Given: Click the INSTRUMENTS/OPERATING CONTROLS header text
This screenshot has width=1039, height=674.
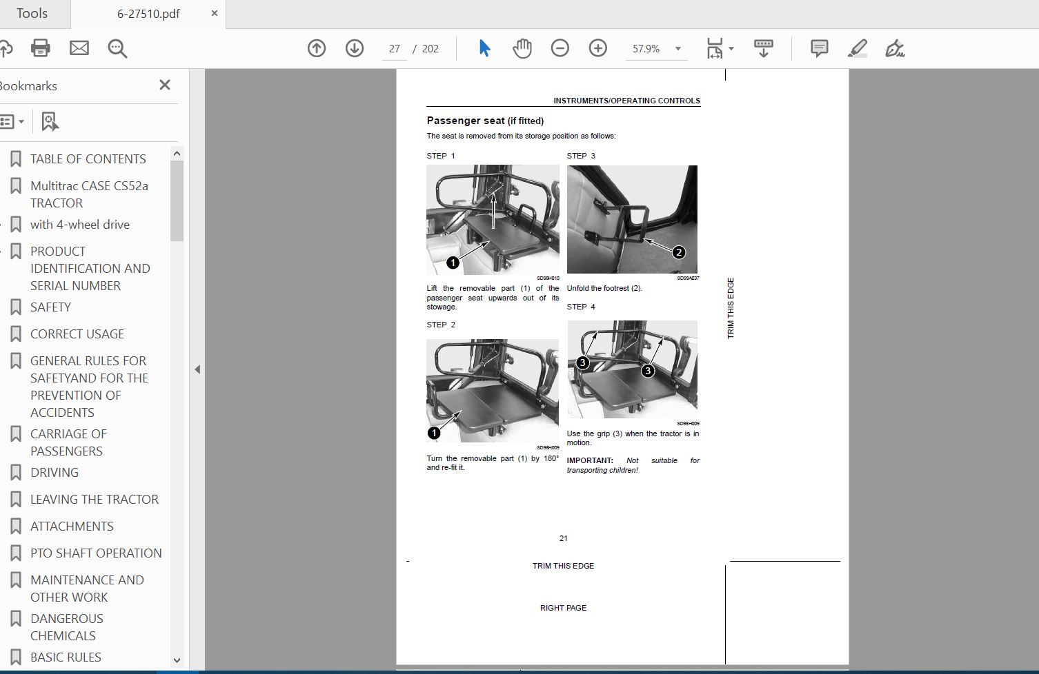Looking at the screenshot, I should pos(626,101).
